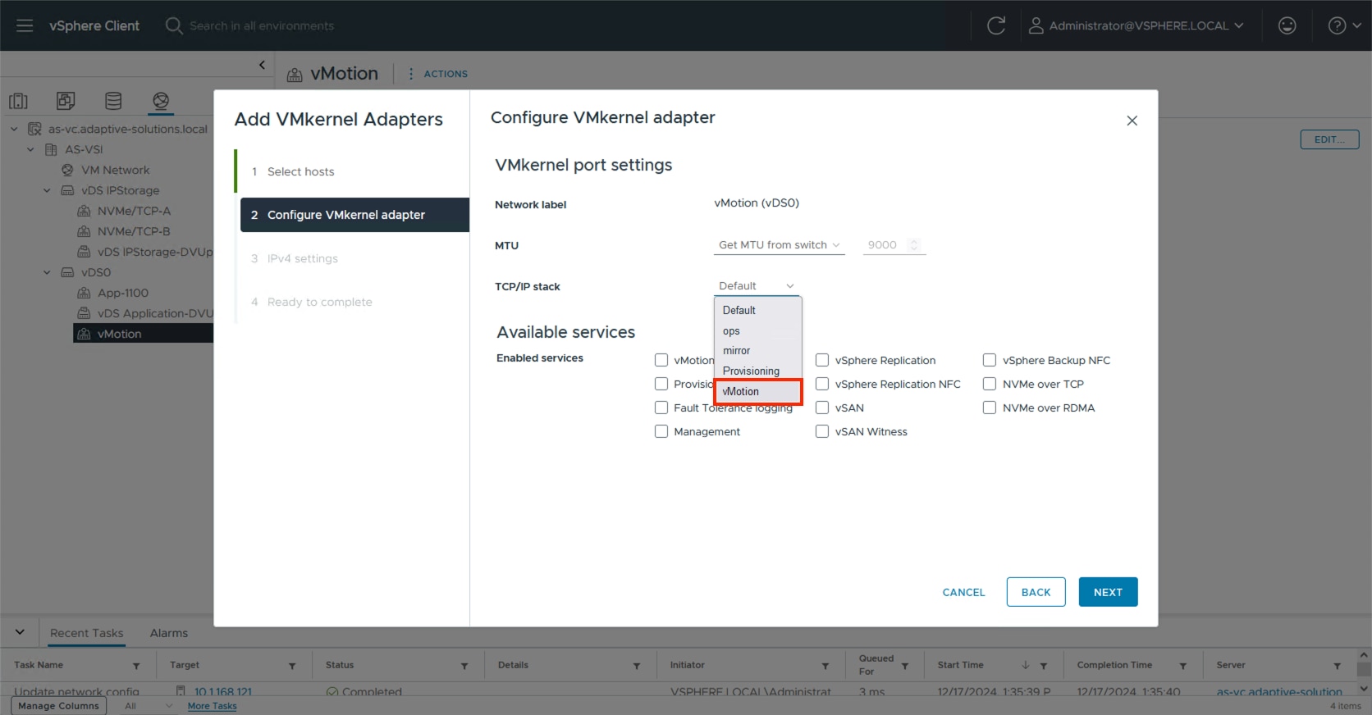The width and height of the screenshot is (1372, 715).
Task: Click the user account icon
Action: click(1036, 25)
